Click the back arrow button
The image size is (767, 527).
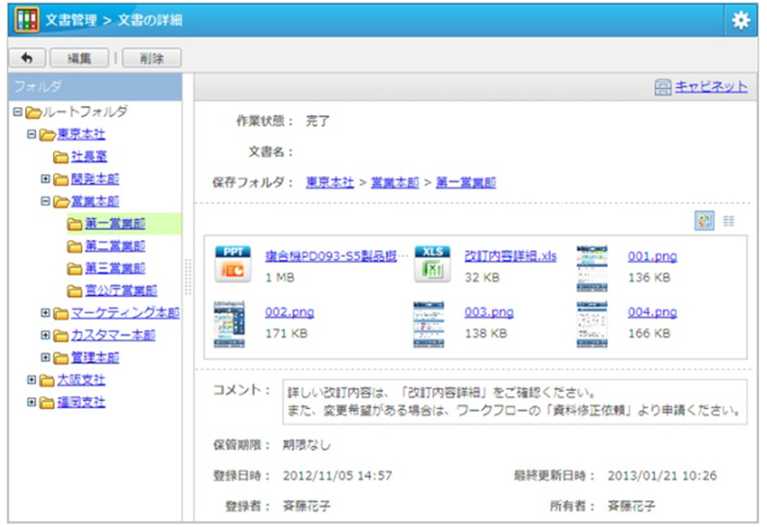point(26,58)
